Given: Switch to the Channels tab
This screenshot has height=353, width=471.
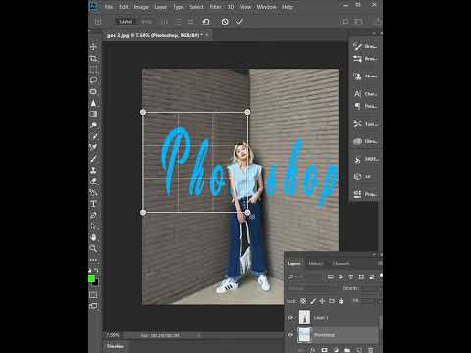Looking at the screenshot, I should pos(341,264).
